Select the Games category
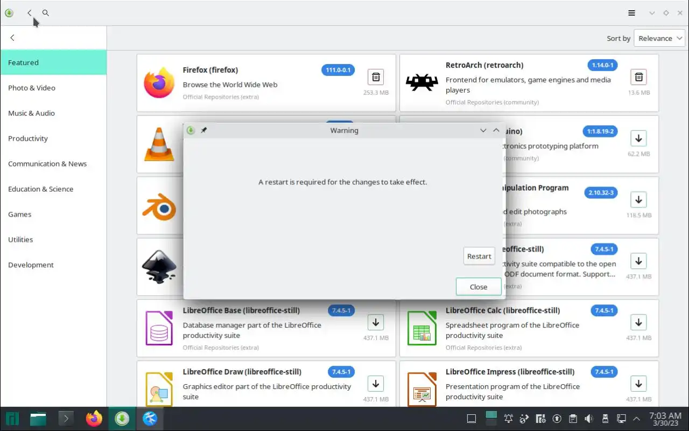 pyautogui.click(x=53, y=214)
